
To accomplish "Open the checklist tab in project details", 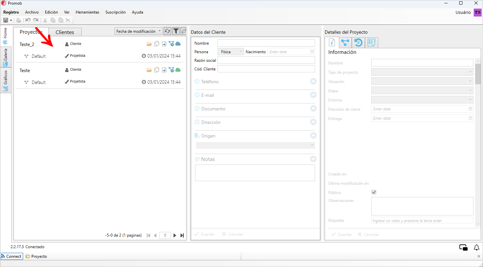I will pos(372,43).
